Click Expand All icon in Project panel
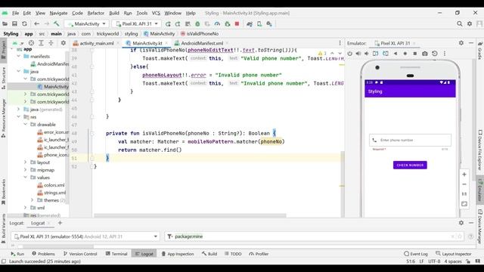 point(41,43)
